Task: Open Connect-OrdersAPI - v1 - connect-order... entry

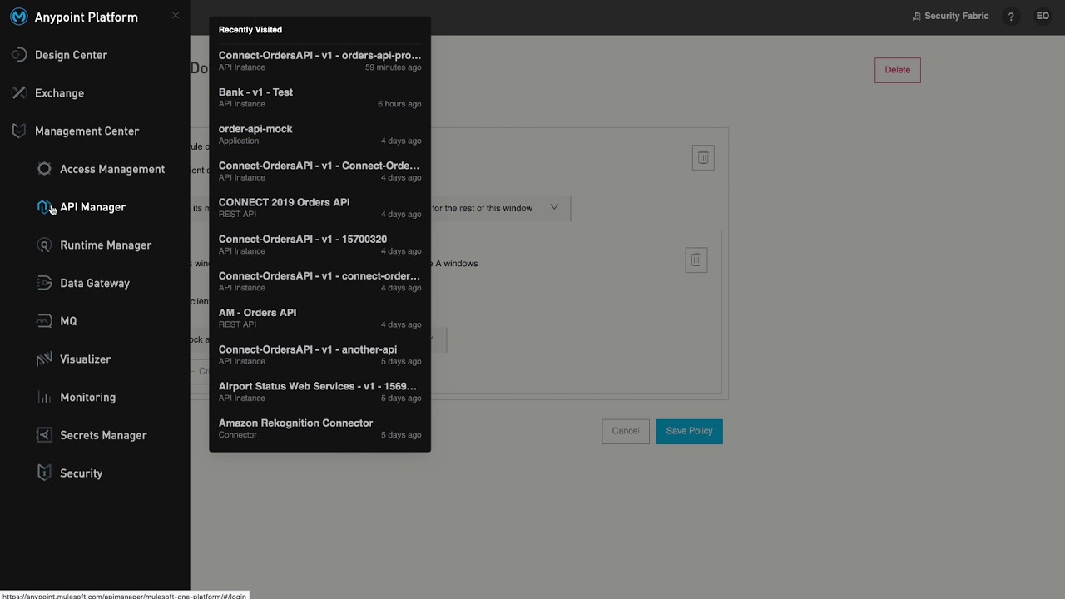Action: (319, 280)
